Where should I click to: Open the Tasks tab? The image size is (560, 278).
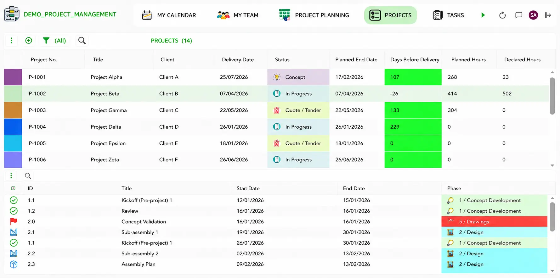click(x=449, y=15)
